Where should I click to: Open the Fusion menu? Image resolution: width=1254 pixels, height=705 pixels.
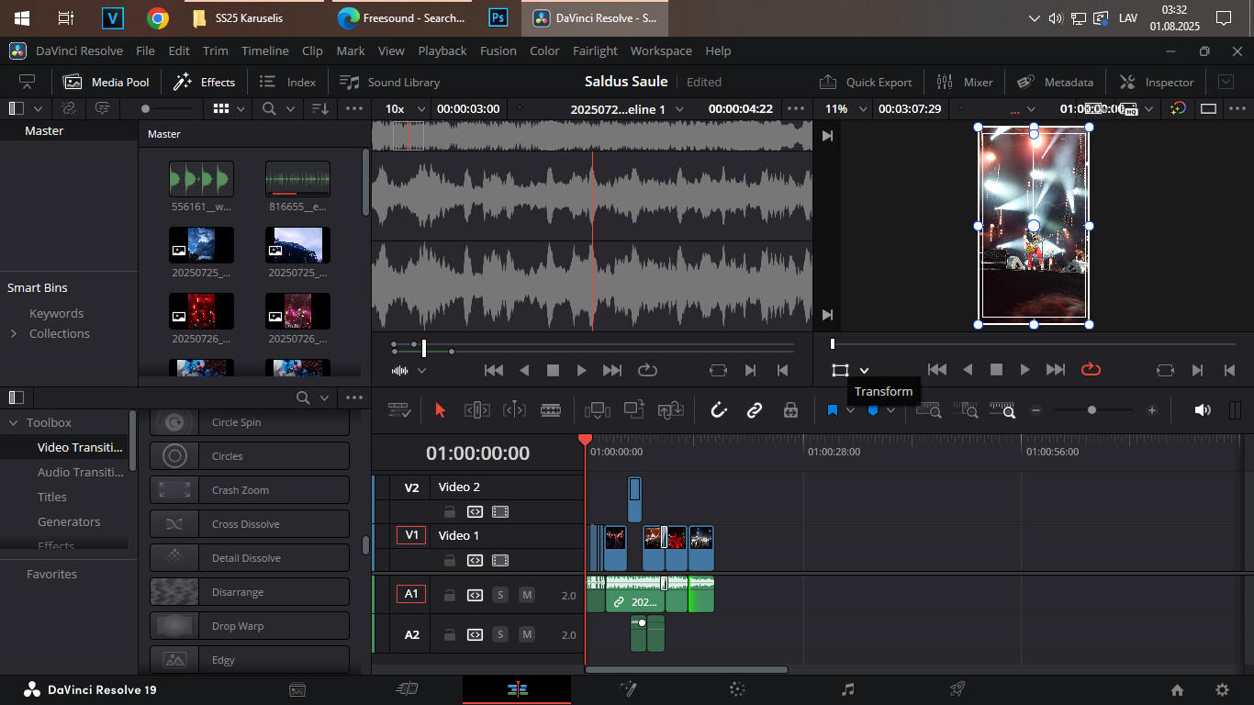click(x=498, y=50)
